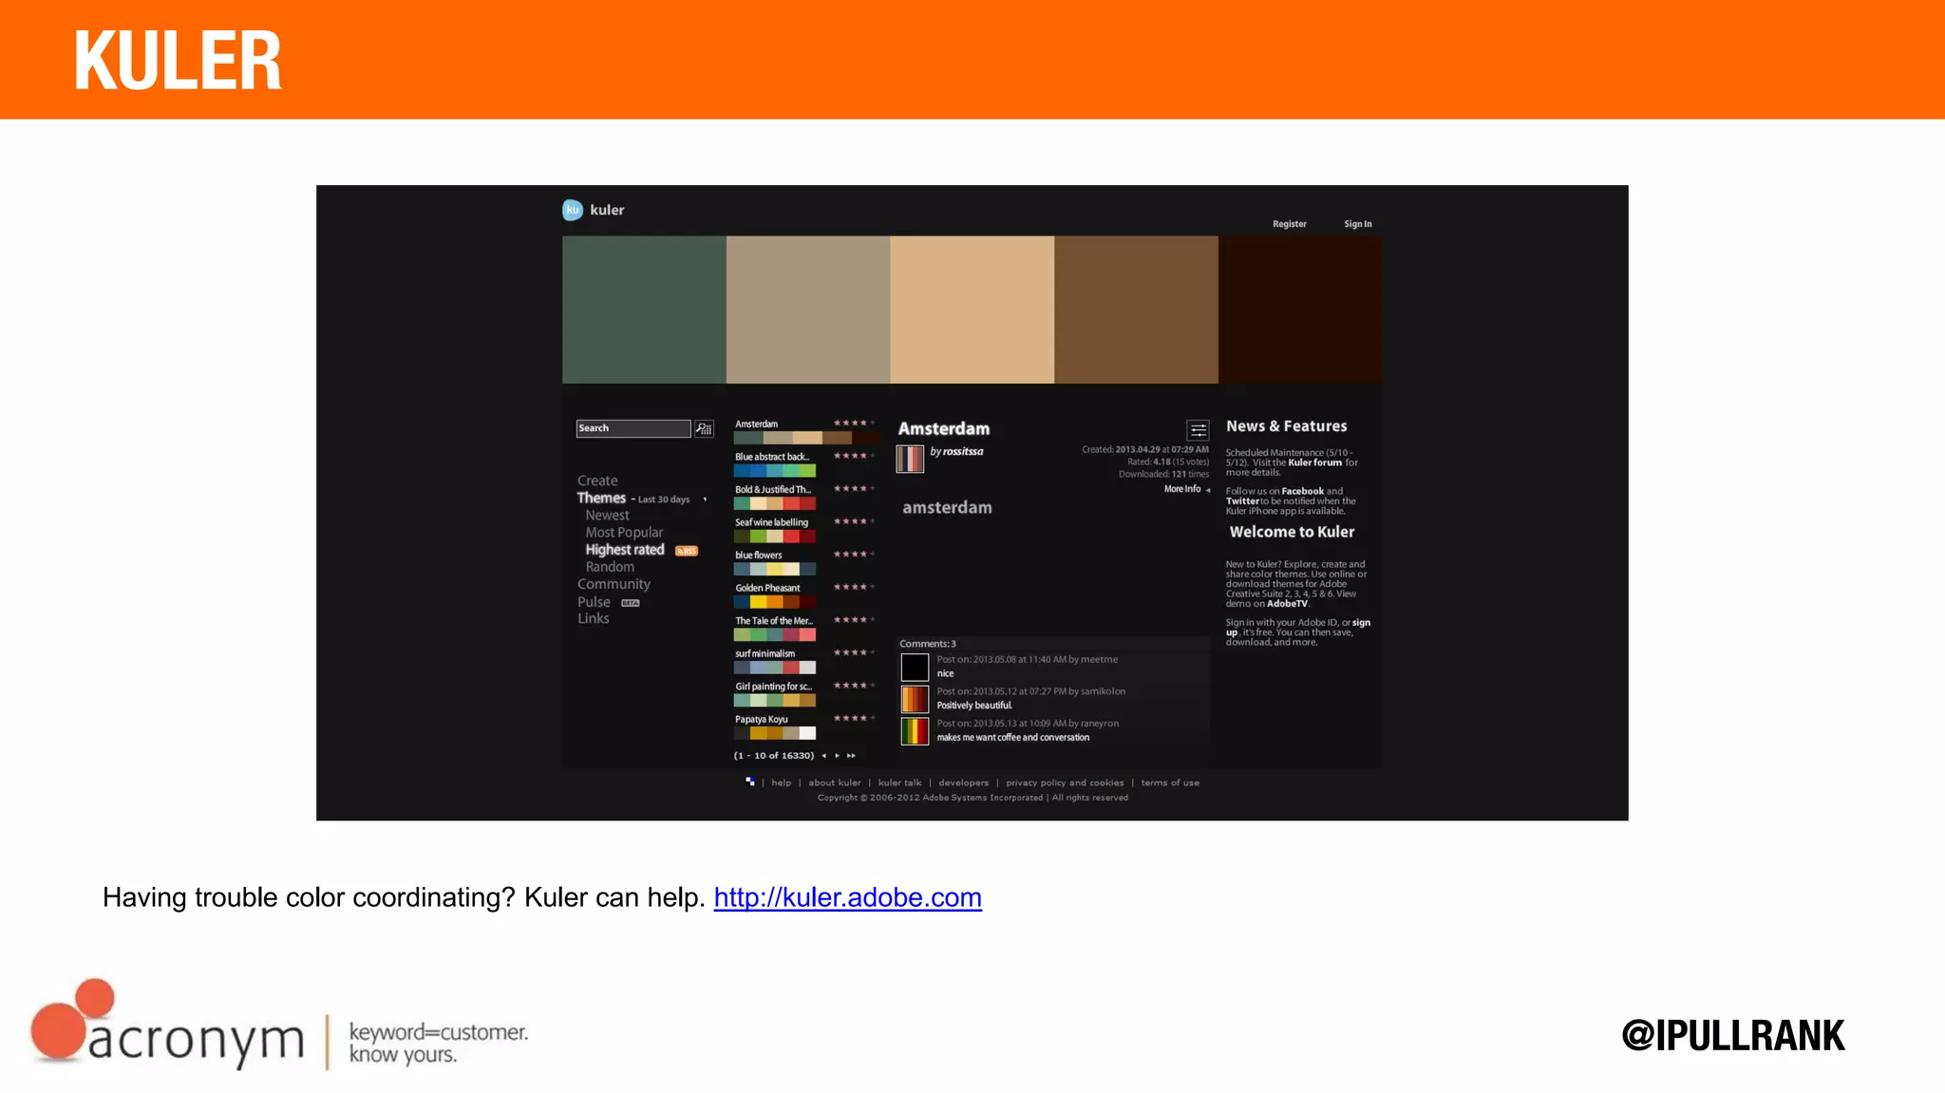Click the Kuler forum link
This screenshot has width=1945, height=1093.
tap(1314, 462)
